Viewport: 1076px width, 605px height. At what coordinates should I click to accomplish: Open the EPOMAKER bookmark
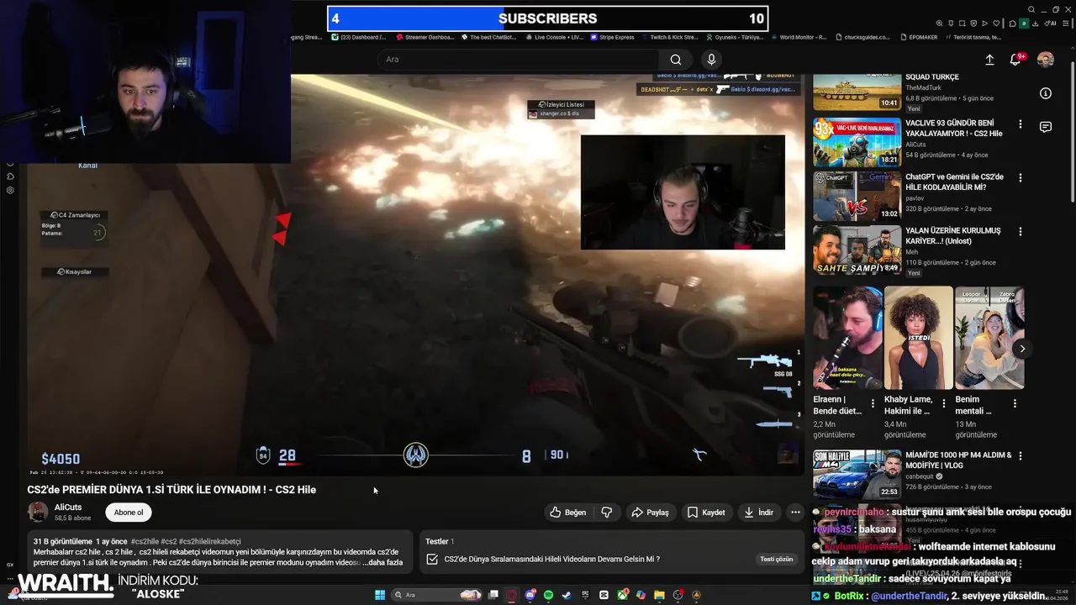tap(919, 37)
